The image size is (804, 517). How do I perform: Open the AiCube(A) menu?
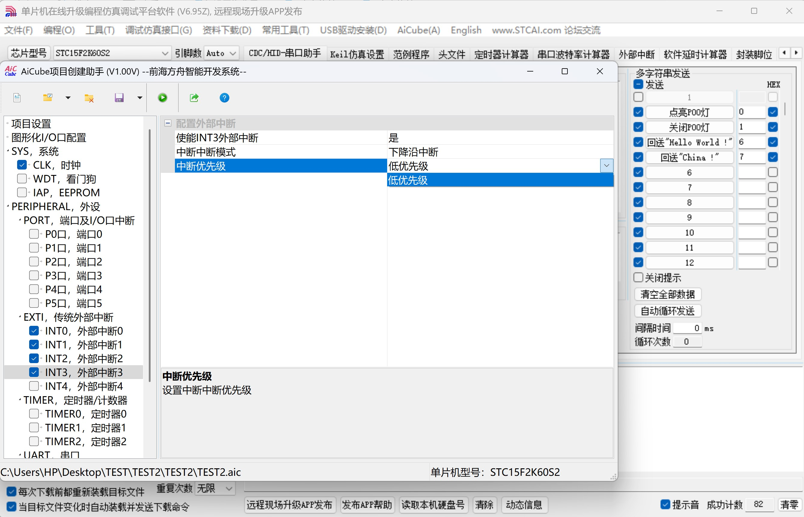click(418, 30)
